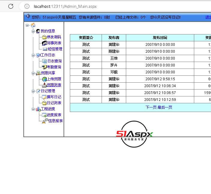The width and height of the screenshot is (211, 194).
Task: Click time cell 2007/9/12 10:06:57
Action: click(x=160, y=93)
